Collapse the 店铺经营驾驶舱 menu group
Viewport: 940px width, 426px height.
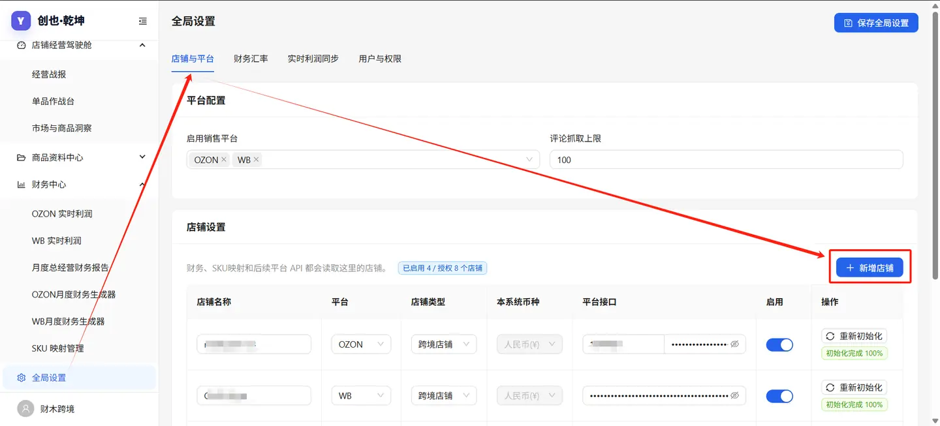(142, 45)
